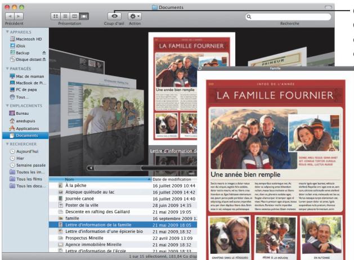
Task: Sort by Date de modification column
Action: click(x=174, y=179)
